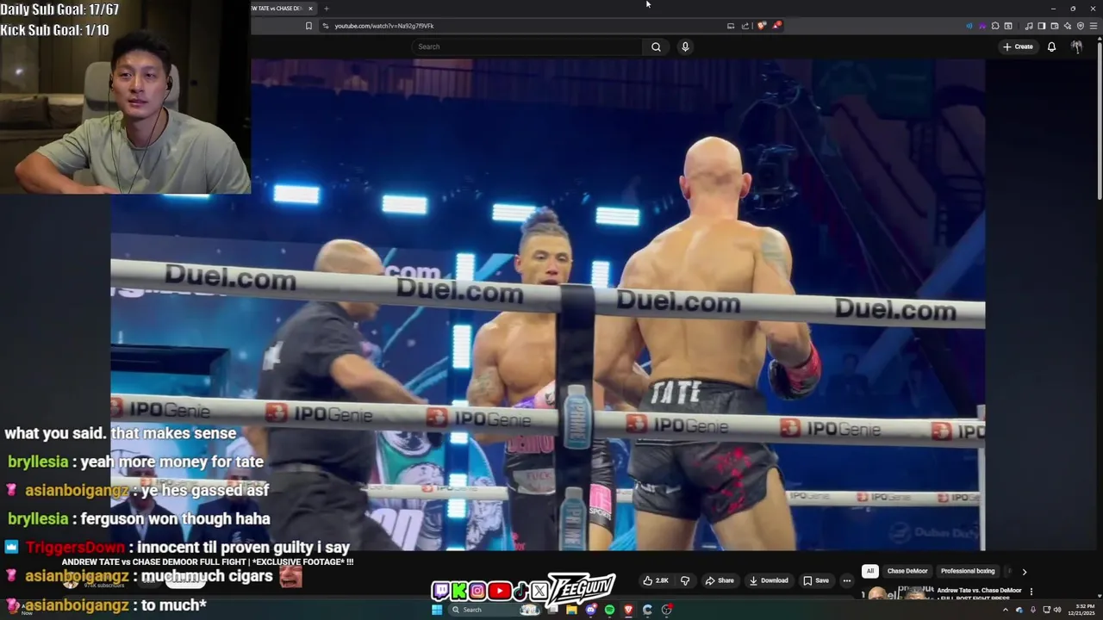The width and height of the screenshot is (1103, 620).
Task: Select the Chase DeMoor filter chip
Action: tap(907, 571)
